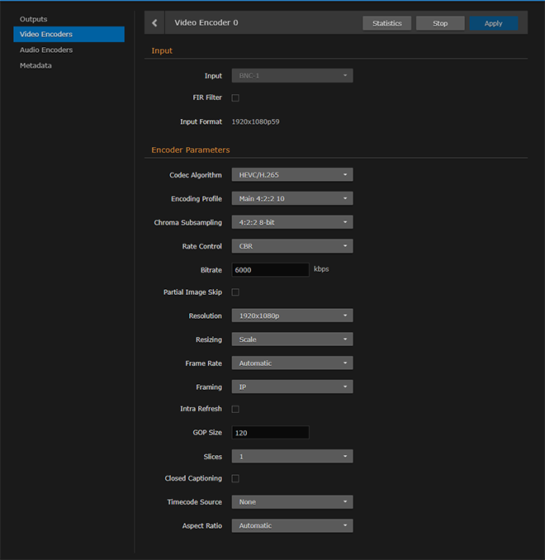This screenshot has height=560, width=545.
Task: Expand the Encoding Profile dropdown
Action: (291, 198)
